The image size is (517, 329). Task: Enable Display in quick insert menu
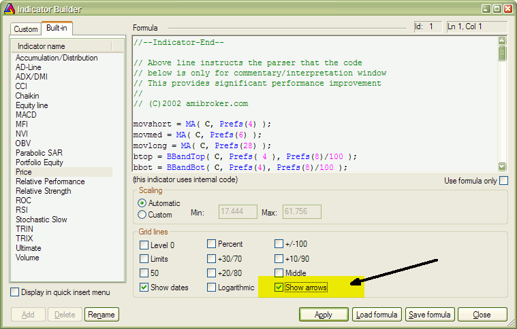click(15, 292)
